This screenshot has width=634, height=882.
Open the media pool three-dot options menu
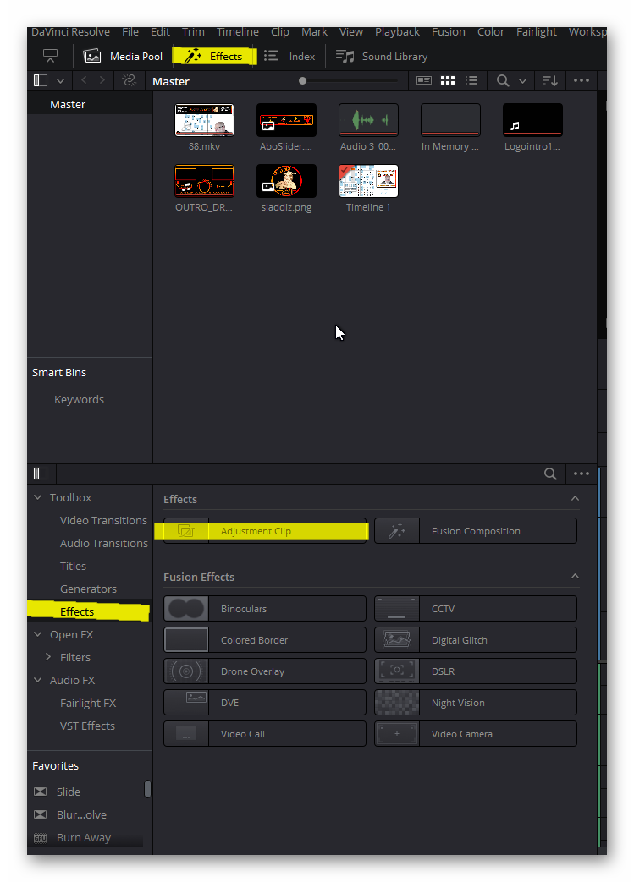(582, 80)
